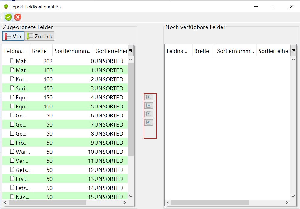This screenshot has height=209, width=300.
Task: Open column chooser of available fields table
Action: tap(293, 50)
